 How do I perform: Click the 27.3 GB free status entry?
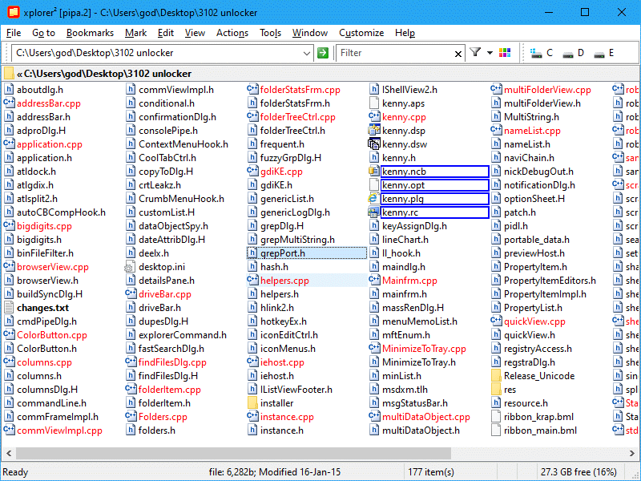pyautogui.click(x=579, y=472)
